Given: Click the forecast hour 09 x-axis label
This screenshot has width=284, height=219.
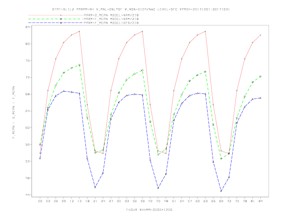Looking at the screenshot, I should 64,201.
